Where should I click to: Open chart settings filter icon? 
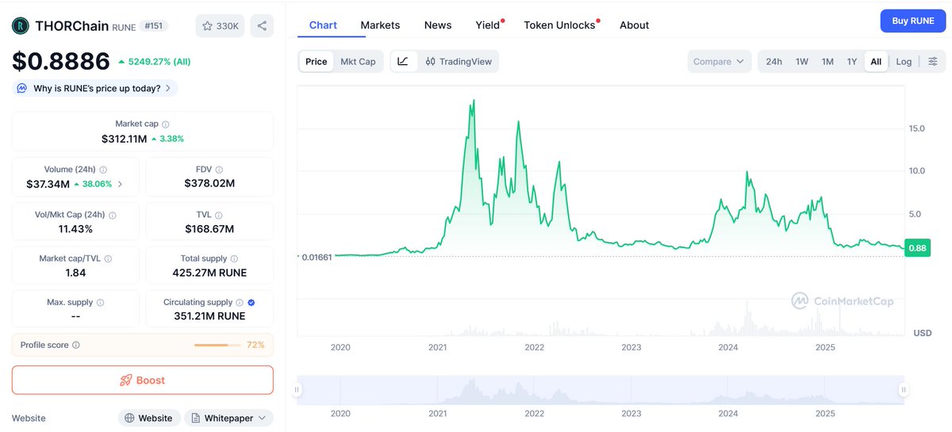933,62
